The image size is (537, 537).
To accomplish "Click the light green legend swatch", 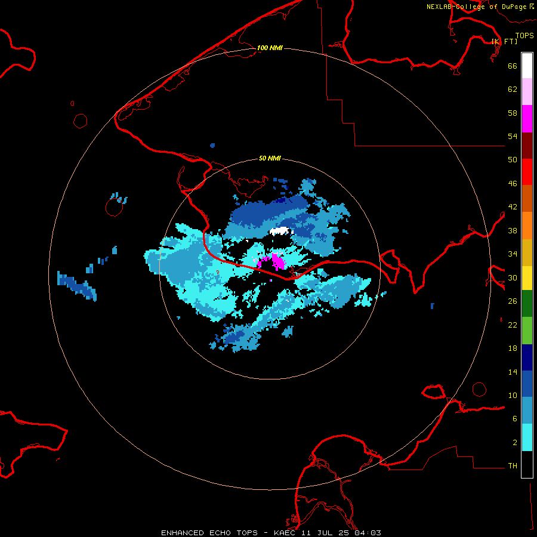I will 527,331.
